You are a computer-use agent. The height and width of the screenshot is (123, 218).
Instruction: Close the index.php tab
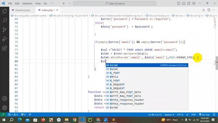(57, 10)
